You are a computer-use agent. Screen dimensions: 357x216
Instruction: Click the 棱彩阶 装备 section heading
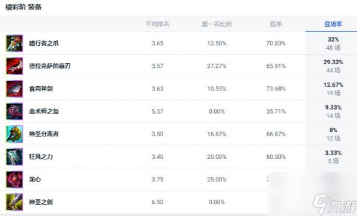pyautogui.click(x=23, y=7)
